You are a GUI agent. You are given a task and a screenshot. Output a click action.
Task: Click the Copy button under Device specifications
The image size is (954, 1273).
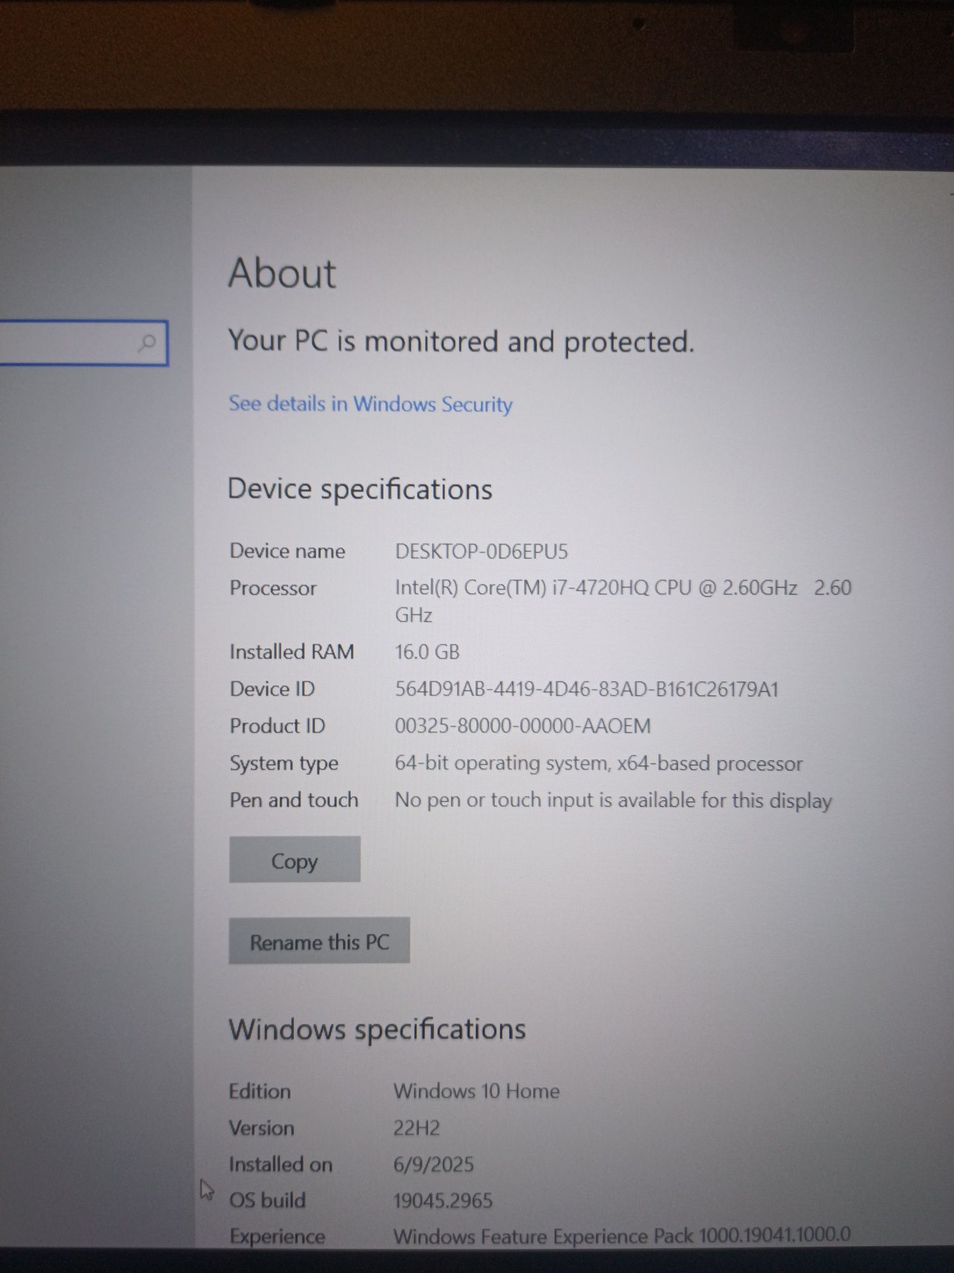point(294,860)
